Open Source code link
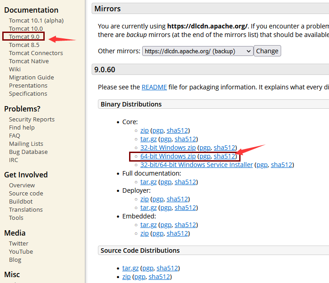329x283 pixels. pos(26,194)
